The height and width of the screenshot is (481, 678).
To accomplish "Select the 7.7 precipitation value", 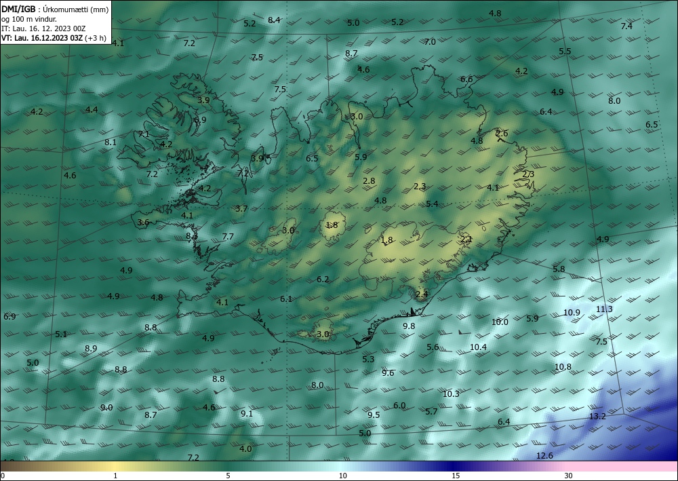I will point(228,237).
